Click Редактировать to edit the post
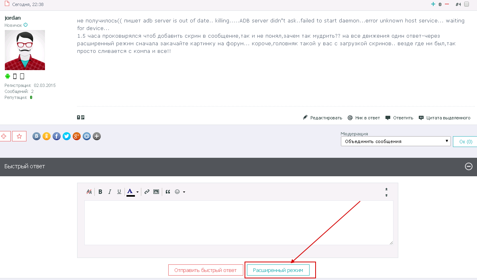 (322, 118)
